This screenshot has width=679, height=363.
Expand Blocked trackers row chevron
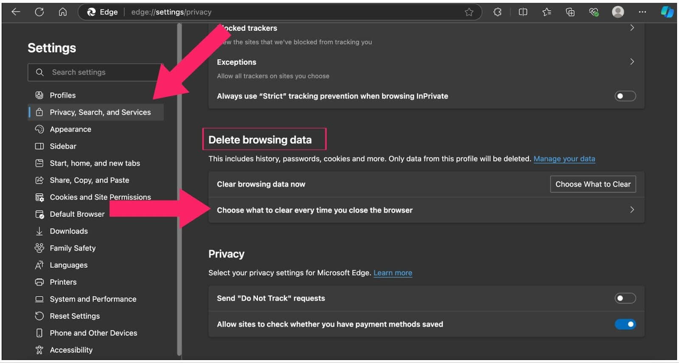pos(632,28)
